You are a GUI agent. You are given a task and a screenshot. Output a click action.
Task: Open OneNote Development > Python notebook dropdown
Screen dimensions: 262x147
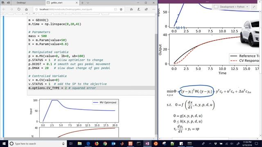(232, 7)
